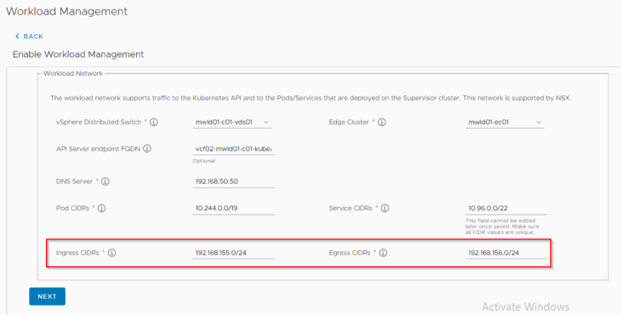Select the Service CIDRs field 10.96.0.0/22
This screenshot has width=621, height=315.
[x=506, y=209]
